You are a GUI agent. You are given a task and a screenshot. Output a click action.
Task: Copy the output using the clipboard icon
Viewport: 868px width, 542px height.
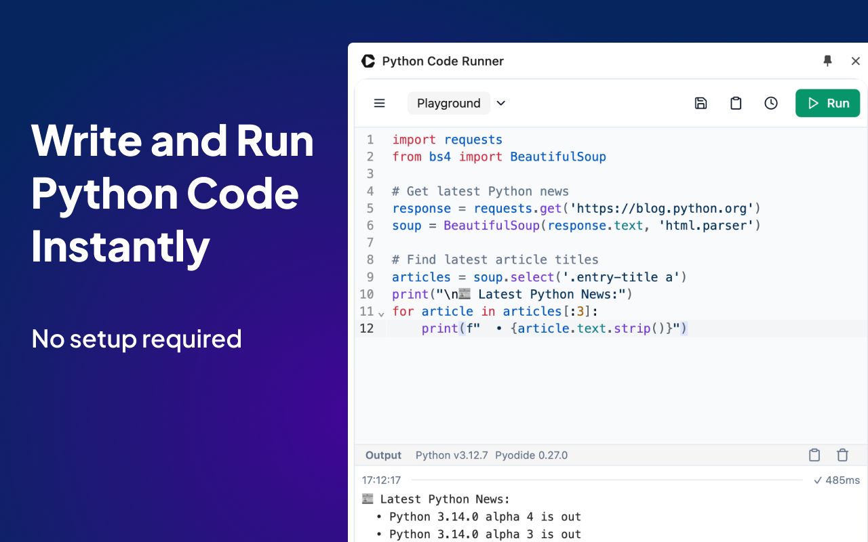(x=814, y=455)
